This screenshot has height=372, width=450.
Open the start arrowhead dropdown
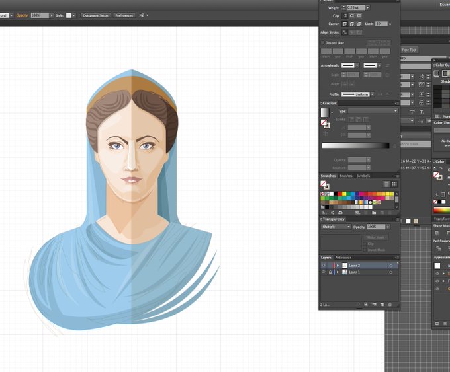[x=357, y=65]
